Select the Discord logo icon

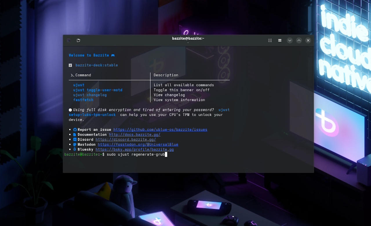[74, 139]
